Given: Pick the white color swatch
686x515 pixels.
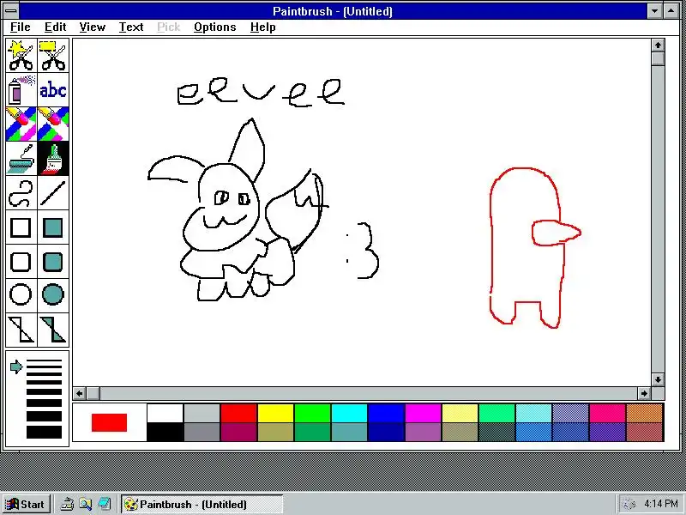Looking at the screenshot, I should click(165, 414).
